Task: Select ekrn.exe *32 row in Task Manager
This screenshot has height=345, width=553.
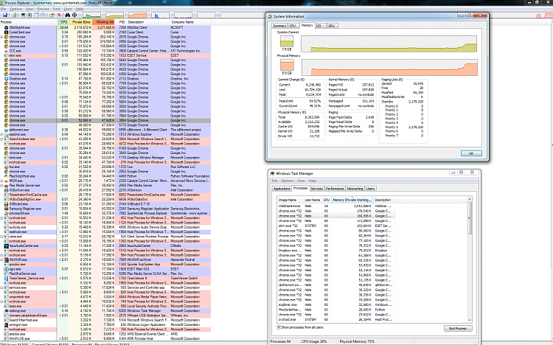Action: [x=335, y=226]
